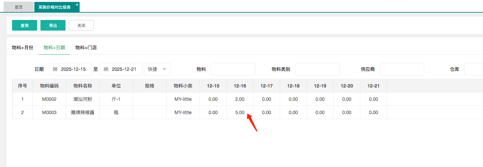Switch to 物料+日期 view
The image size is (483, 167).
coord(54,48)
